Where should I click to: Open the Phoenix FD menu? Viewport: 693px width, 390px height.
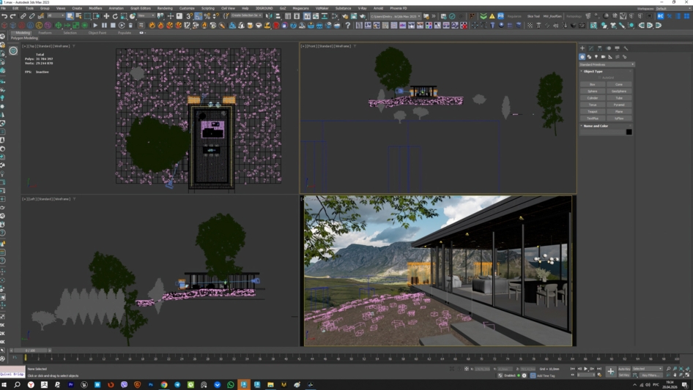pyautogui.click(x=399, y=8)
